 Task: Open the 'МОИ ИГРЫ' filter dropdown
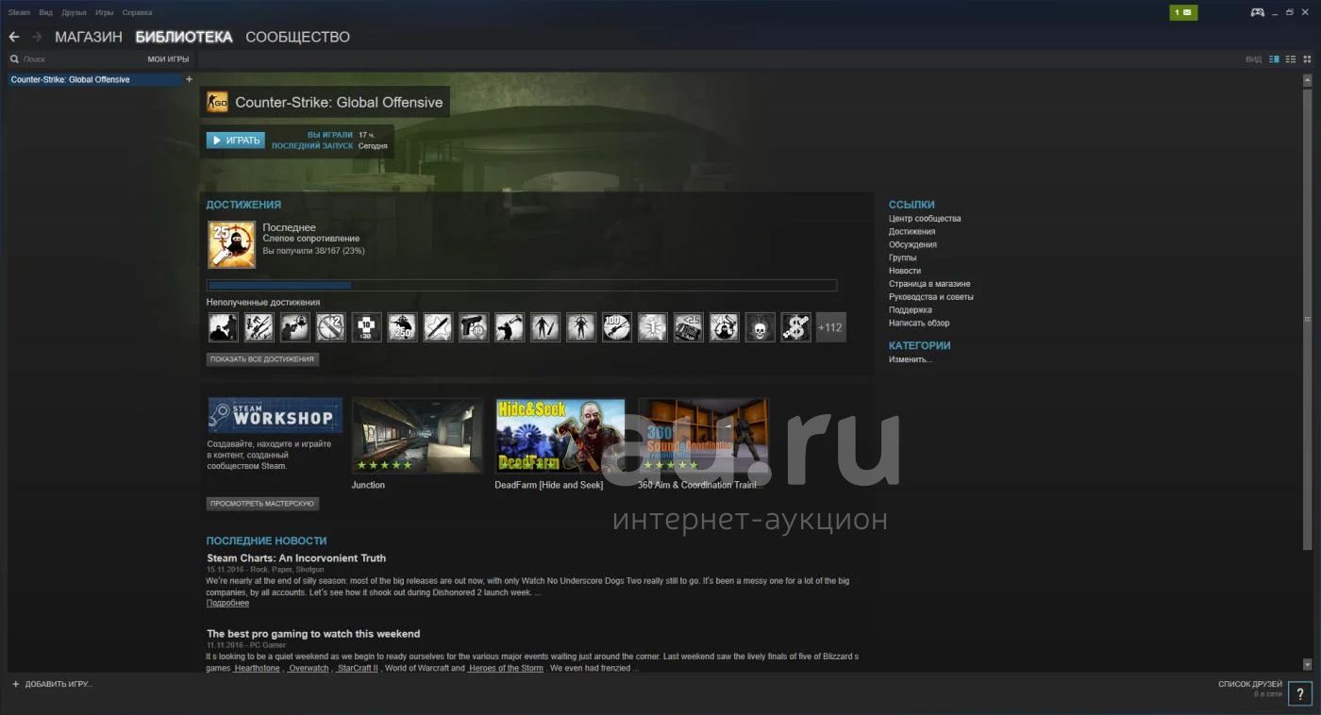coord(168,59)
